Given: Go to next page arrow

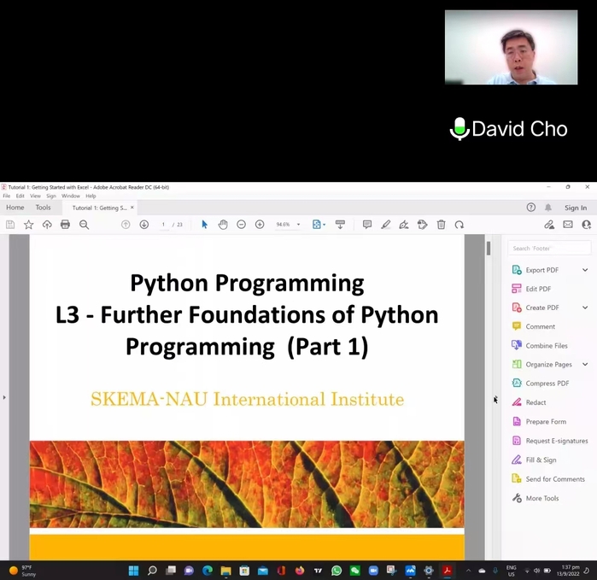Looking at the screenshot, I should 143,225.
